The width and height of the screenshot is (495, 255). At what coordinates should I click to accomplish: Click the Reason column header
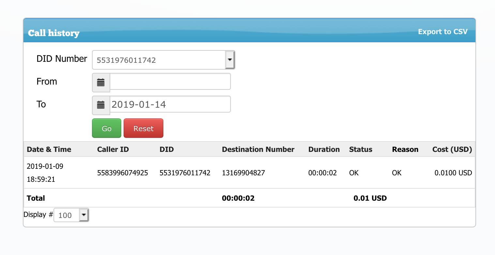point(405,149)
